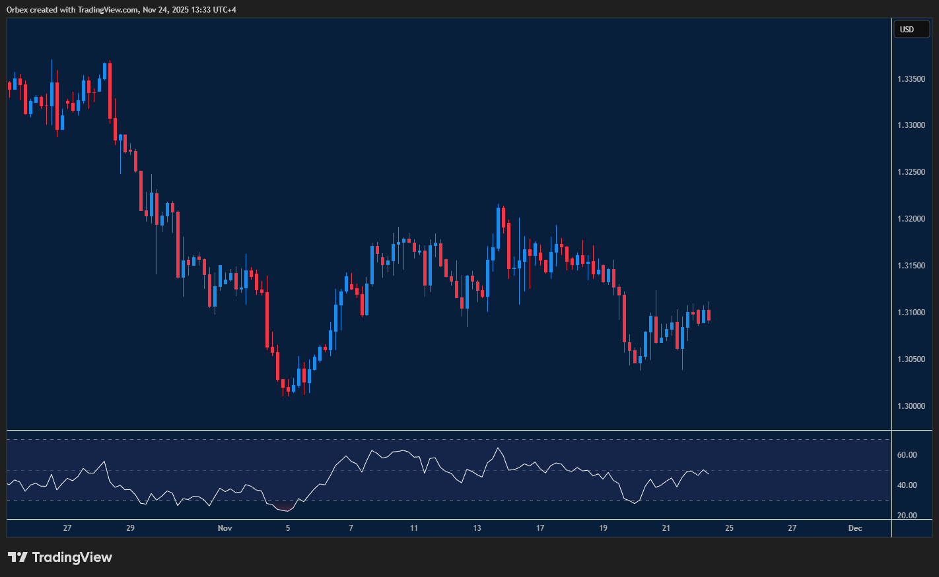Open the USD currency selector
Image resolution: width=939 pixels, height=577 pixels.
click(x=911, y=29)
